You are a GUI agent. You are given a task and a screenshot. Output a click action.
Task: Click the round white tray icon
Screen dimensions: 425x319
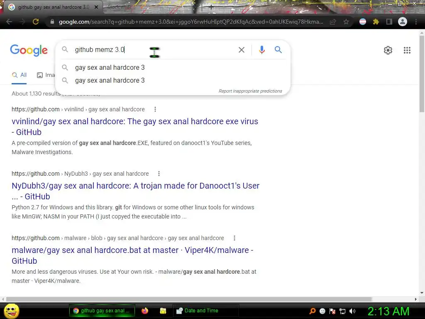(322, 311)
